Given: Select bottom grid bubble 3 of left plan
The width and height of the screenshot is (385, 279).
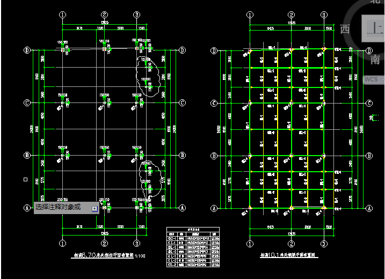Looking at the screenshot, I should pos(136,243).
